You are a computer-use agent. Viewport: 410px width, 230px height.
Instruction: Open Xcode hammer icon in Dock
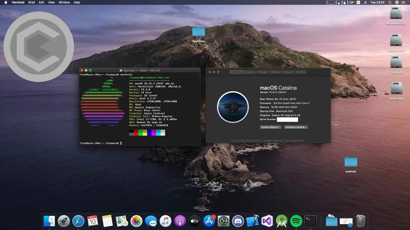click(252, 221)
